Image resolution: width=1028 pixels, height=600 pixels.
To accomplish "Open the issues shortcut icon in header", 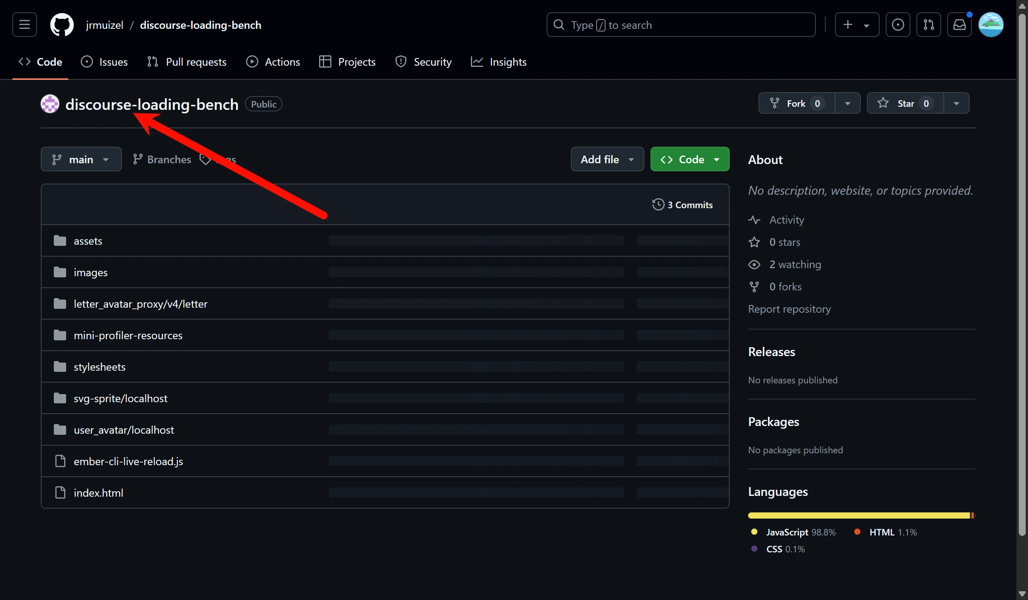I will [x=897, y=25].
